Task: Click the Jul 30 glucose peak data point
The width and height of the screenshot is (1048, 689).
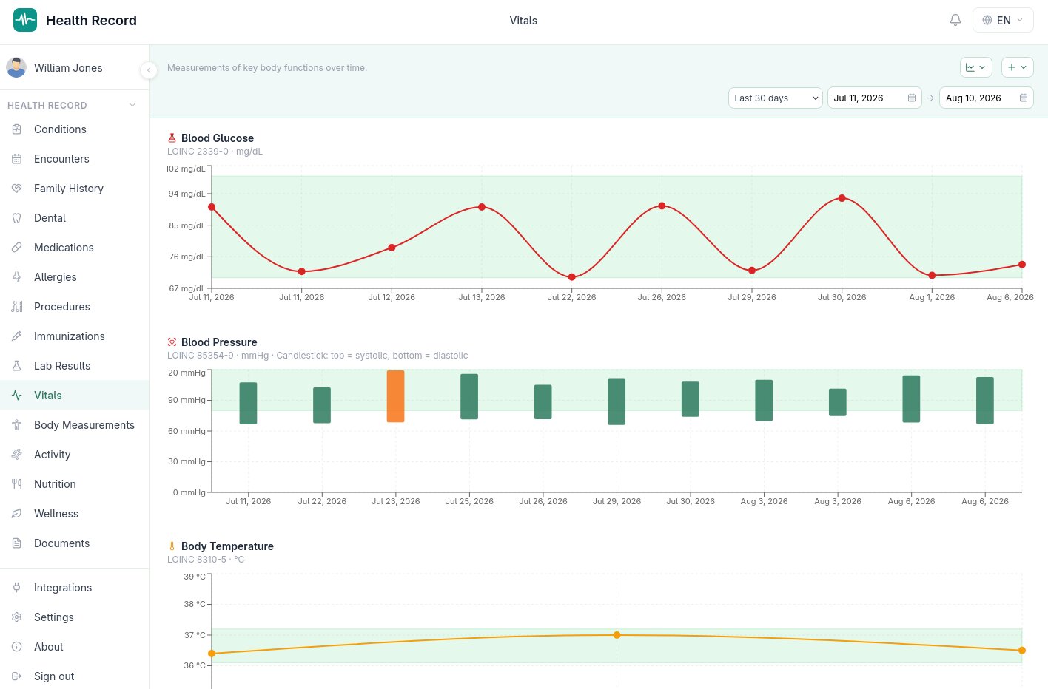Action: (x=842, y=198)
